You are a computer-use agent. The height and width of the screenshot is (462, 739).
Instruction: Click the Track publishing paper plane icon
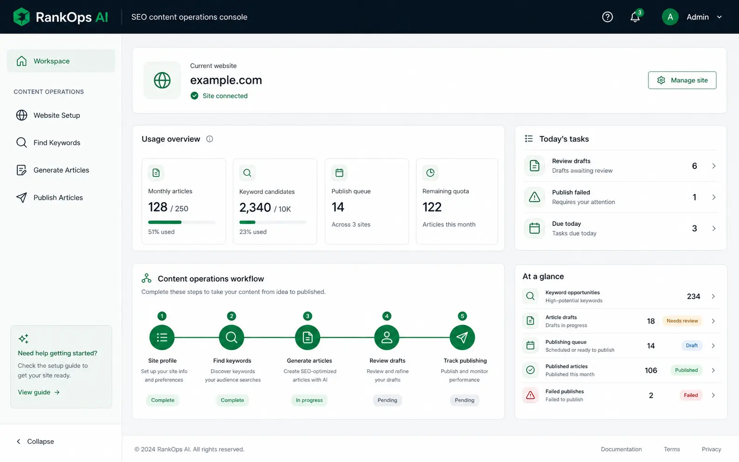(x=462, y=337)
